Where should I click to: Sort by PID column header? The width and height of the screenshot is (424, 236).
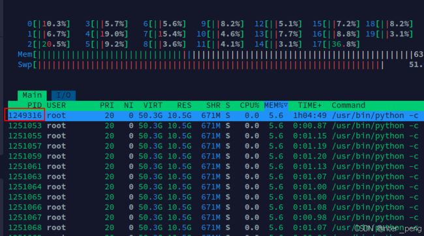point(35,105)
